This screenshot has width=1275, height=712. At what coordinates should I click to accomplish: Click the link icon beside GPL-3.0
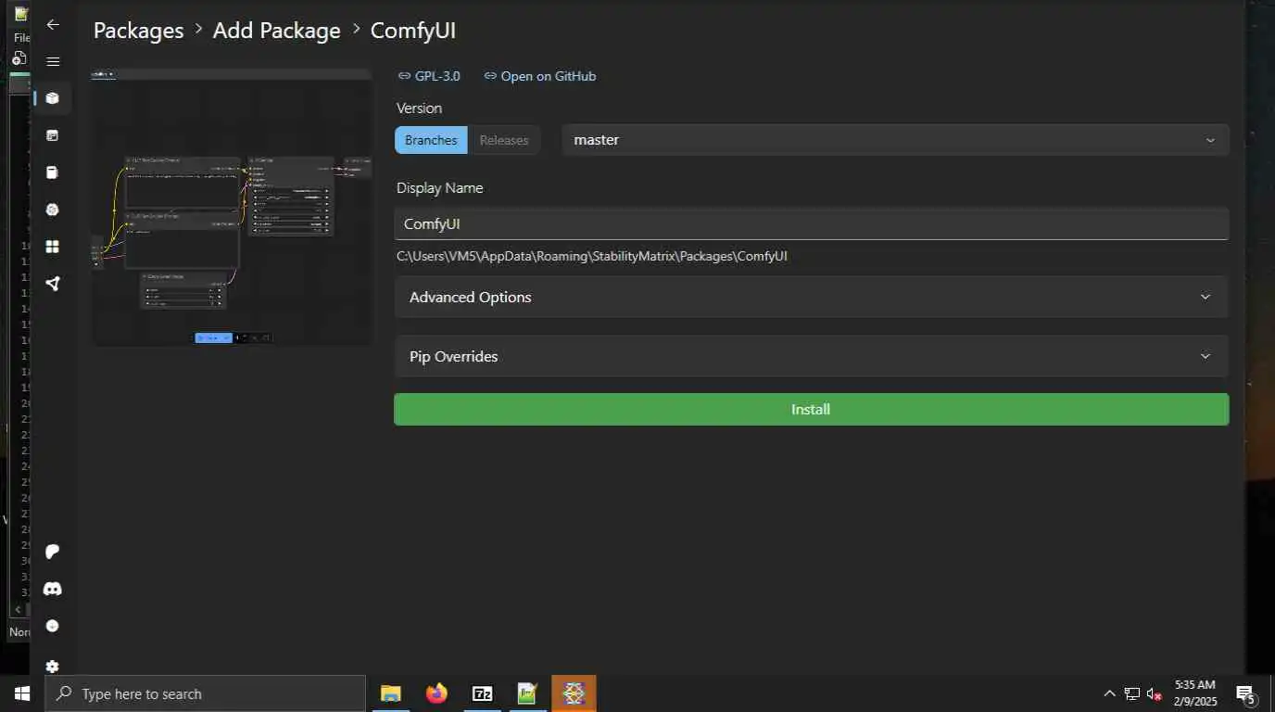pos(404,76)
